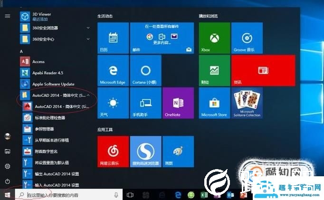The height and width of the screenshot is (200, 324).
Task: Open the Cortana tile
Action: pos(146,70)
